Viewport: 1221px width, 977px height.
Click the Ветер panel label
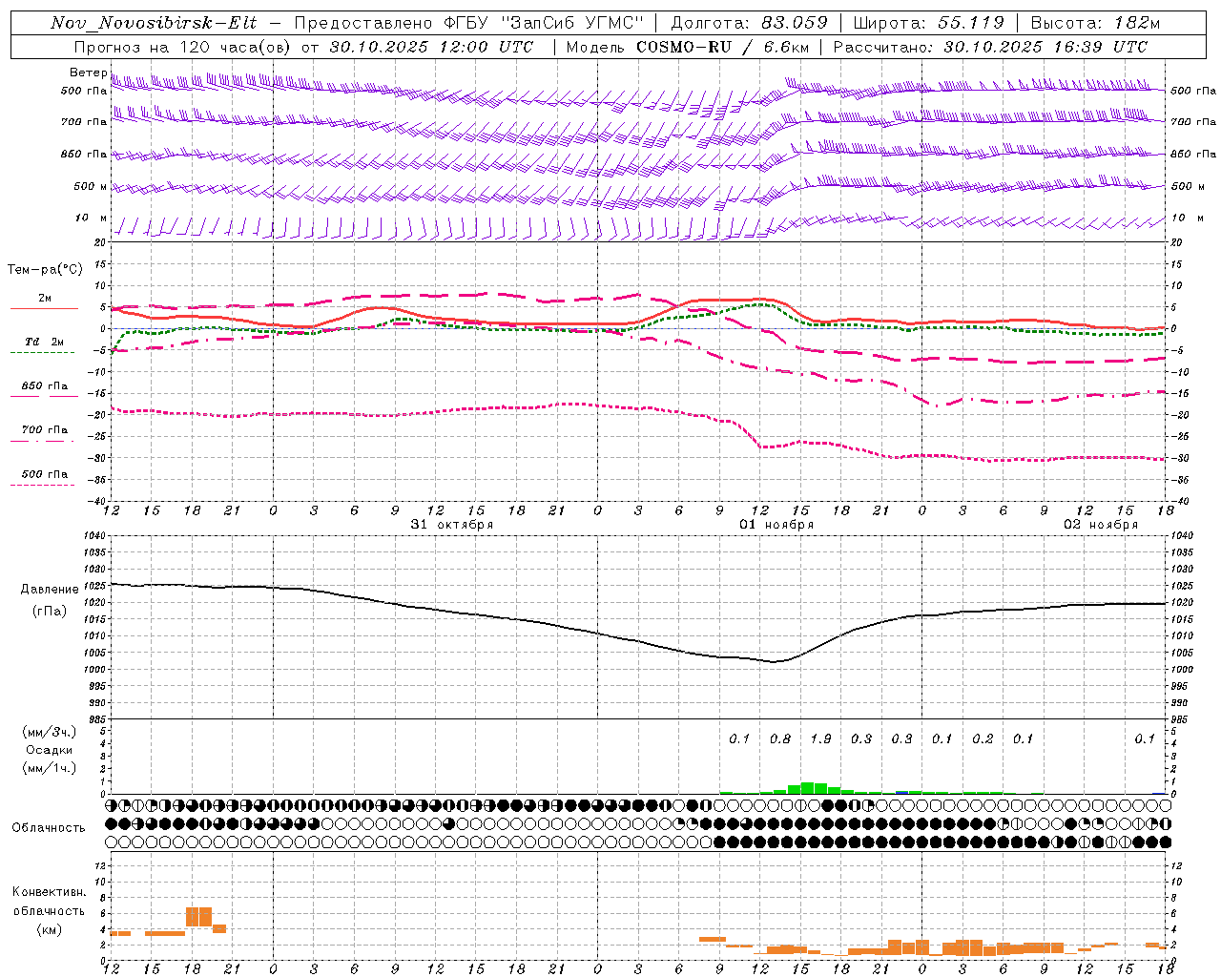coord(88,73)
